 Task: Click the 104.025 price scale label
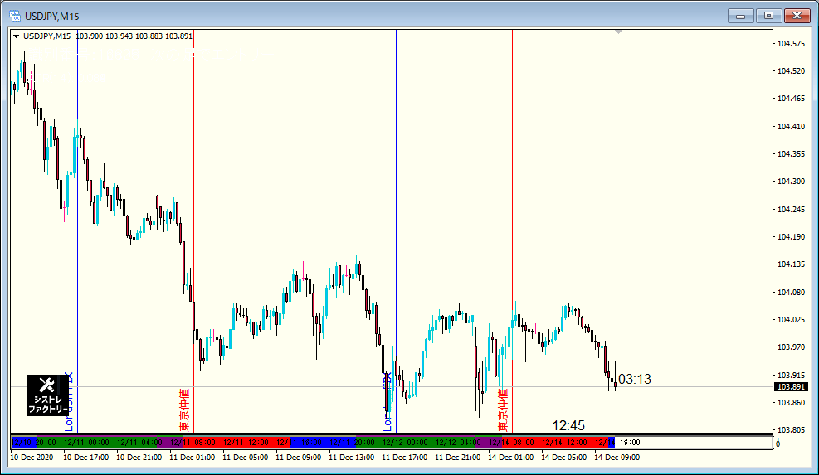pos(792,319)
